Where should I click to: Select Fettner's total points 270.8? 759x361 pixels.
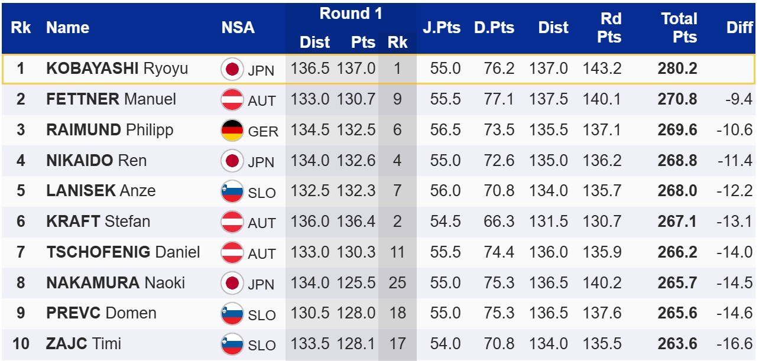(x=677, y=99)
